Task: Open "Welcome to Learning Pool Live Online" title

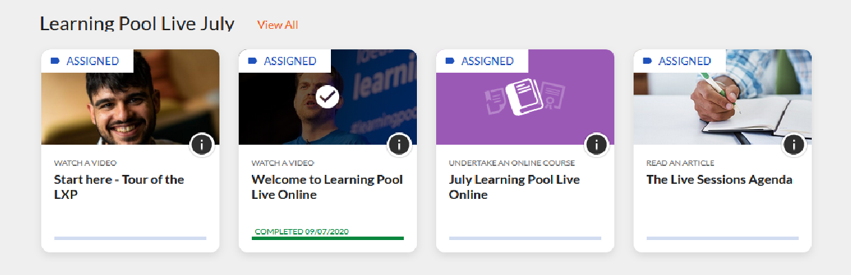Action: click(327, 187)
